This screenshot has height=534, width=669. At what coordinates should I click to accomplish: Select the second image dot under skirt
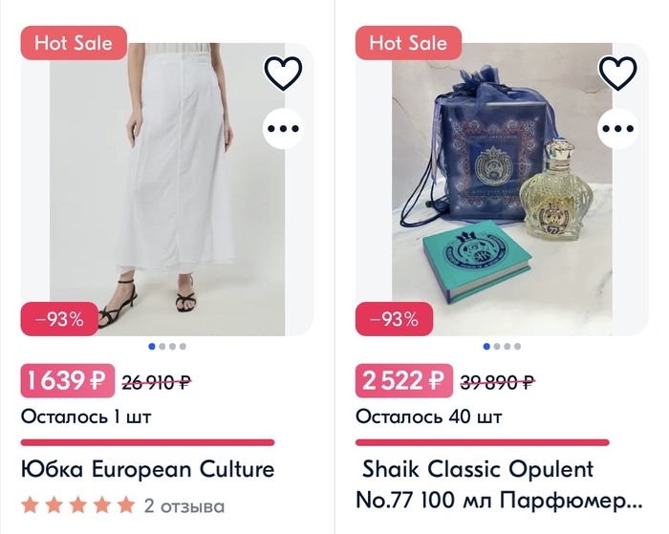pyautogui.click(x=162, y=347)
